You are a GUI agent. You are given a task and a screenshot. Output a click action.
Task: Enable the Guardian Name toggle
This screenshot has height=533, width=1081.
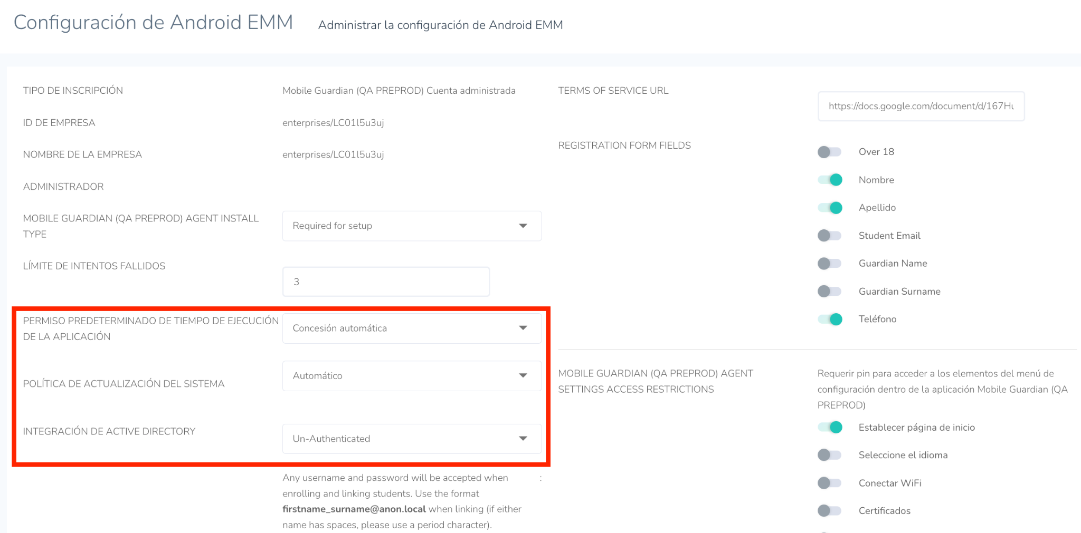coord(829,264)
